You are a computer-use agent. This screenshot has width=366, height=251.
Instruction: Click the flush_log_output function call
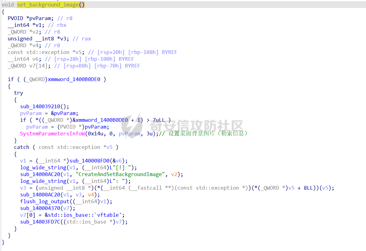pyautogui.click(x=45, y=201)
